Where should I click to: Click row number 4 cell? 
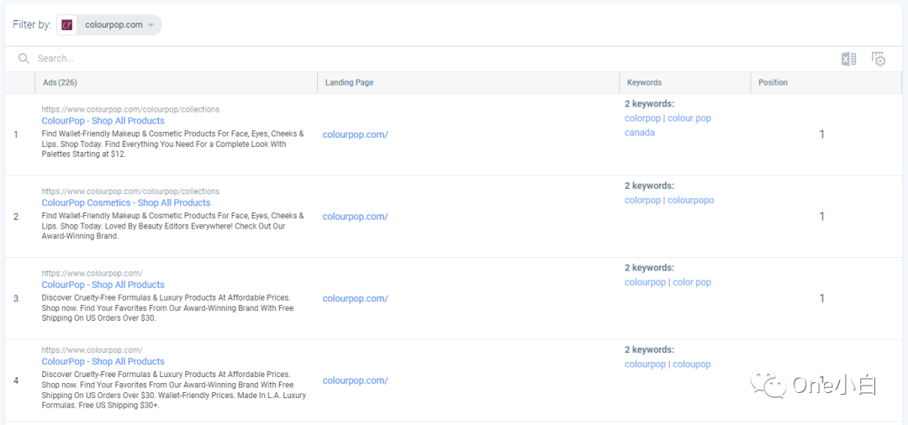click(16, 381)
